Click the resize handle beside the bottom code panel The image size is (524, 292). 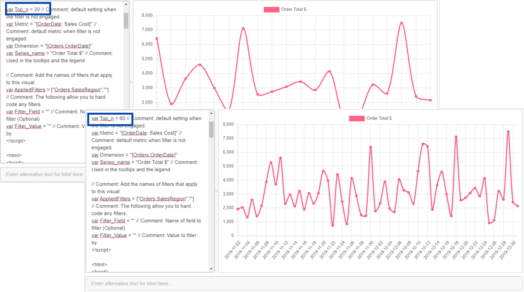(x=216, y=191)
